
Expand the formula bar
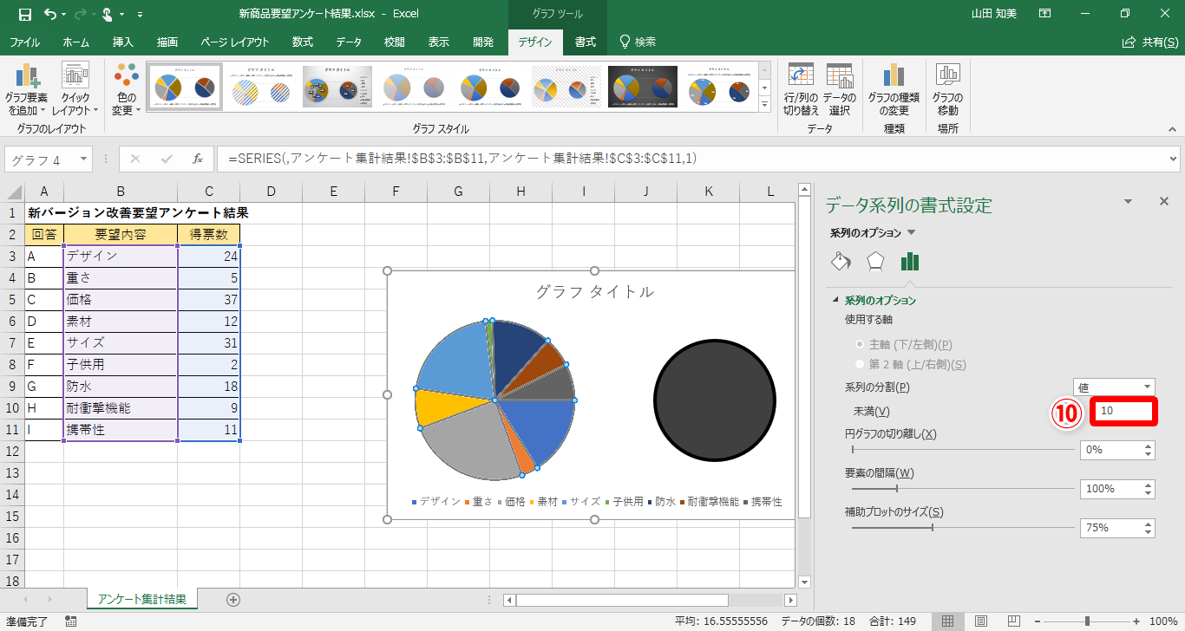coord(1174,159)
